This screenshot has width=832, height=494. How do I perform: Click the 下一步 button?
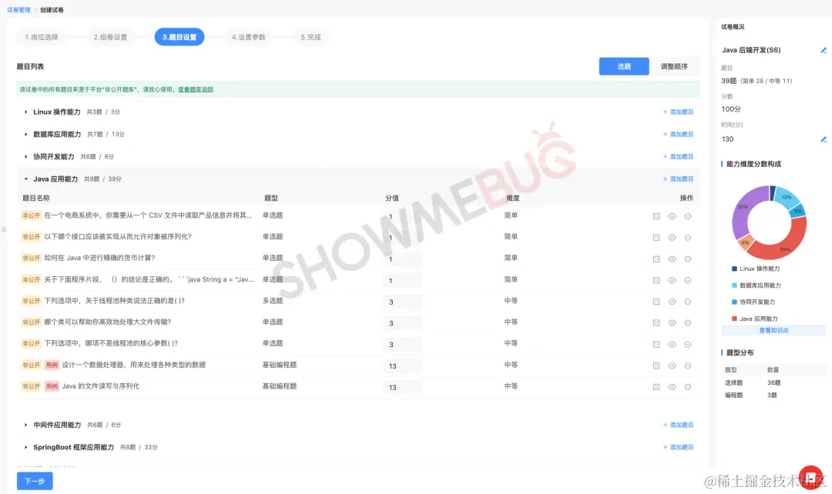(x=35, y=481)
